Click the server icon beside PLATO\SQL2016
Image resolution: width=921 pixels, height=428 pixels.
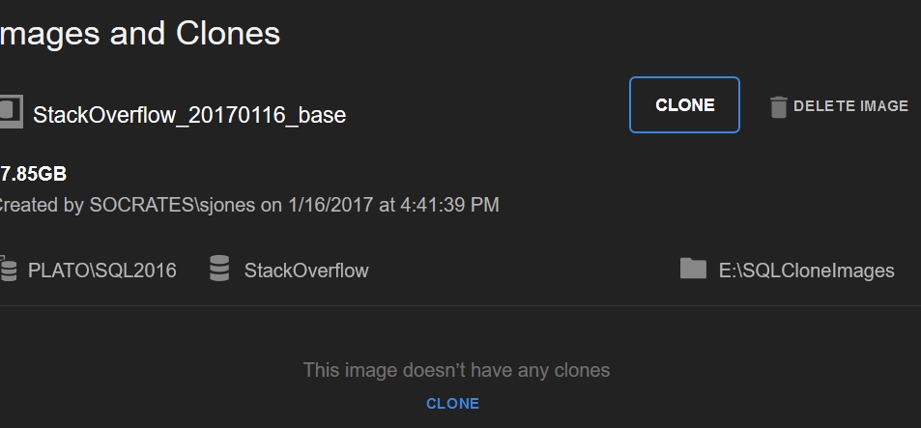(9, 270)
